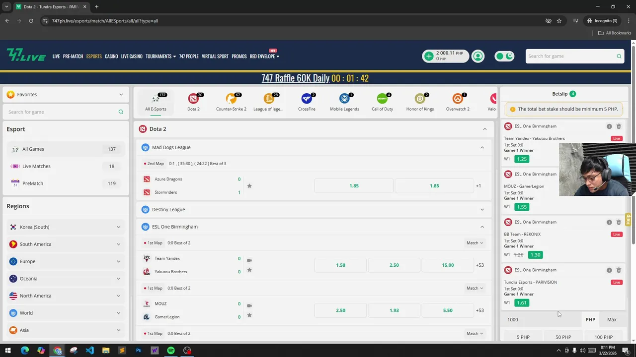This screenshot has width=636, height=357.
Task: Expand the Destiny League section
Action: 482,210
